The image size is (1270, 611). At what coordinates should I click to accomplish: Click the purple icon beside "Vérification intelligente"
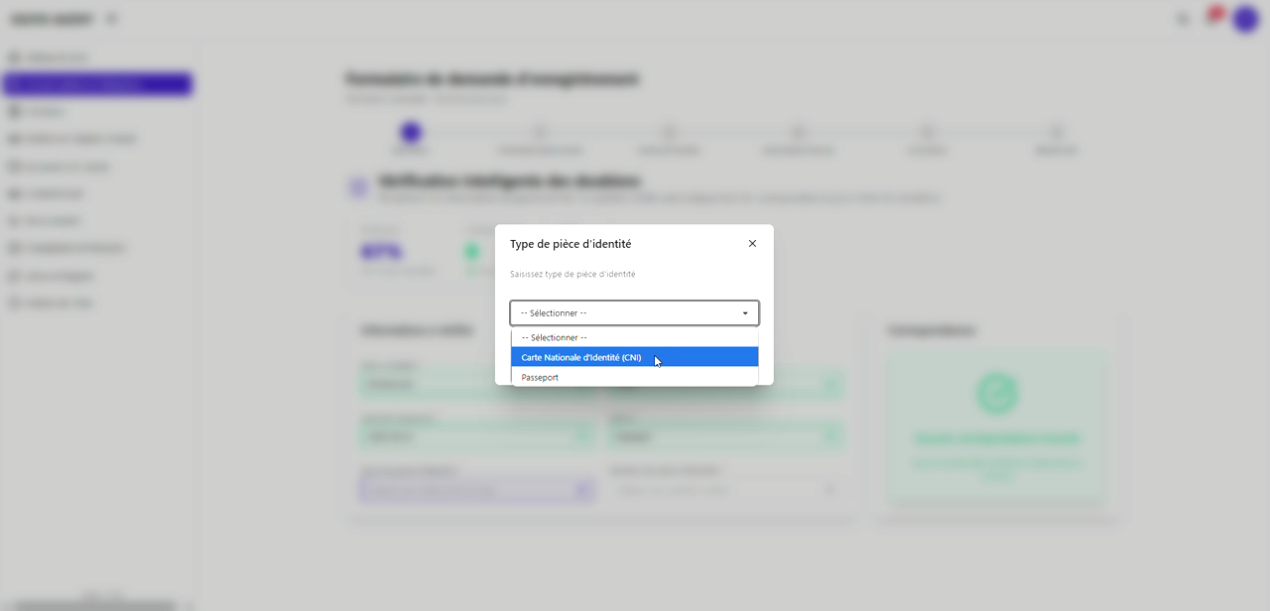(x=357, y=188)
